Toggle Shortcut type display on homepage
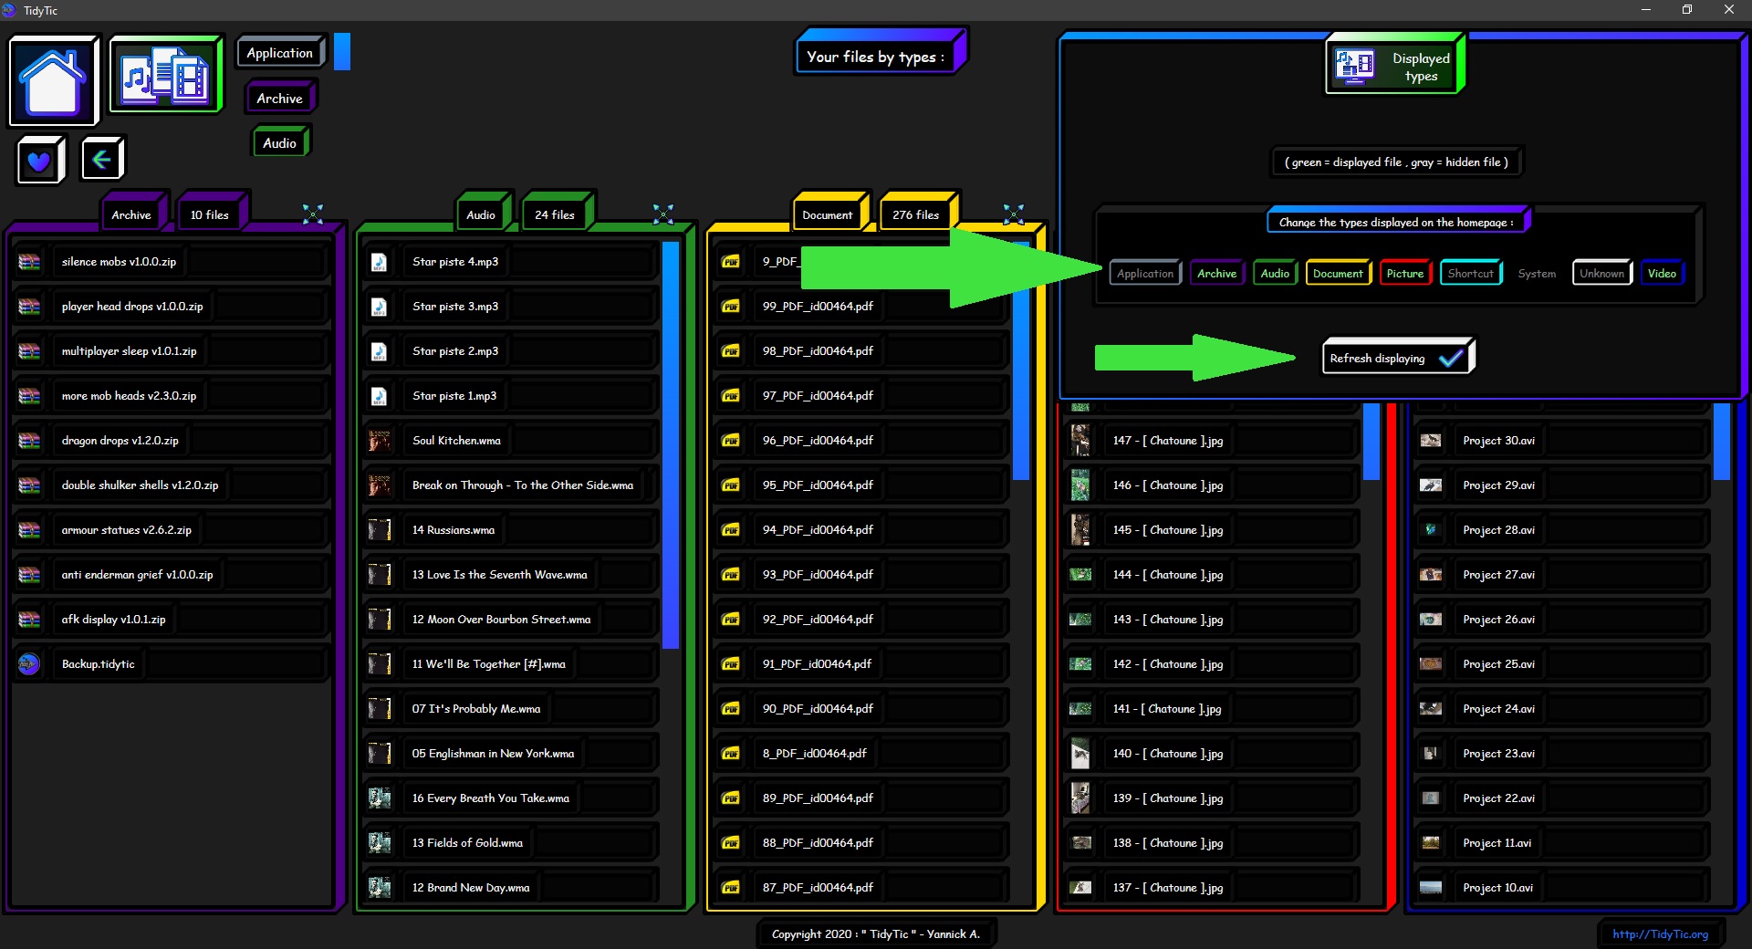The image size is (1752, 949). [x=1471, y=274]
